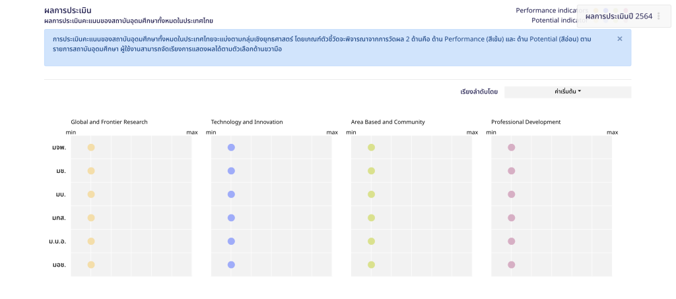
Task: Click min label of Technology and Innovation
Action: [211, 132]
